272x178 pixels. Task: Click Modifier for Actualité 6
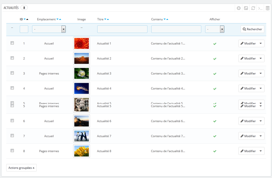coord(248,121)
